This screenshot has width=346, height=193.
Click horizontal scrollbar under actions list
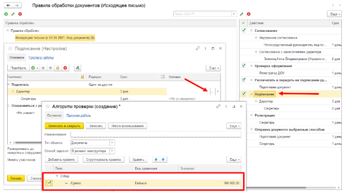(276, 187)
